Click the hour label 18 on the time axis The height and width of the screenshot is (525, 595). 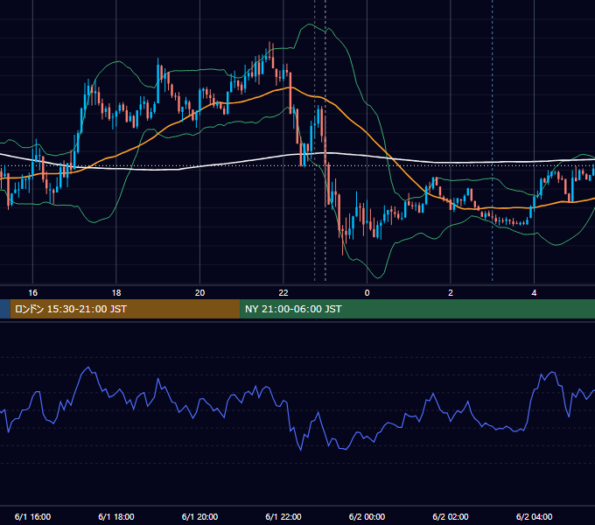pyautogui.click(x=116, y=293)
